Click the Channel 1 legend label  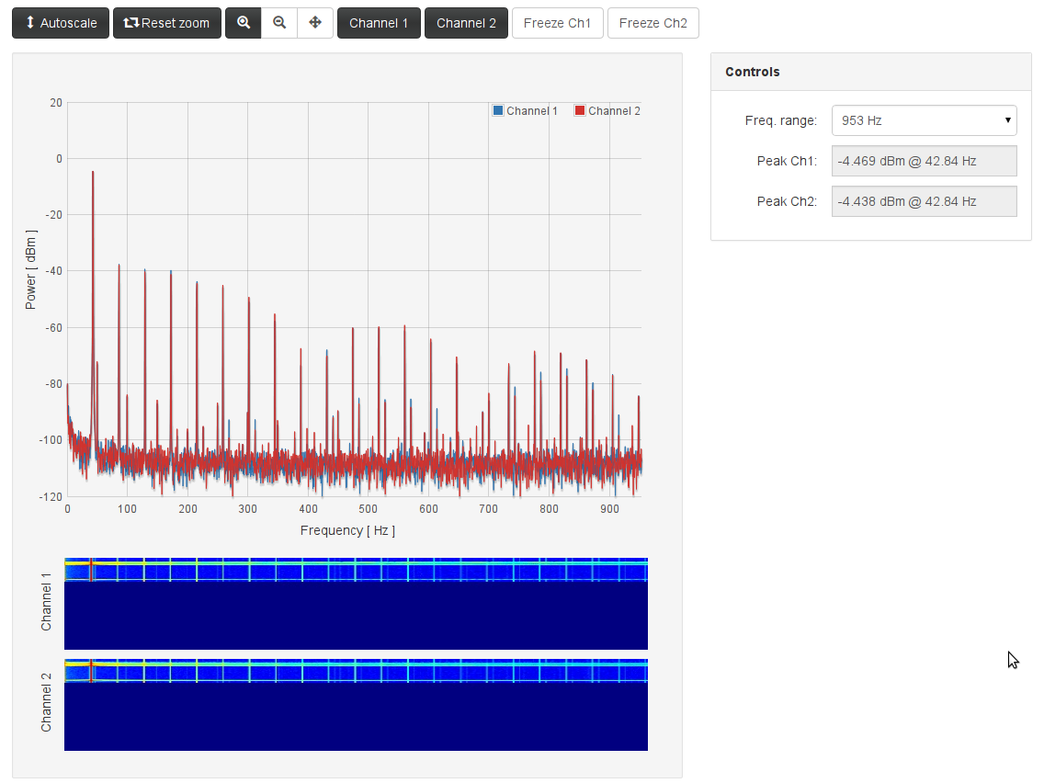532,111
